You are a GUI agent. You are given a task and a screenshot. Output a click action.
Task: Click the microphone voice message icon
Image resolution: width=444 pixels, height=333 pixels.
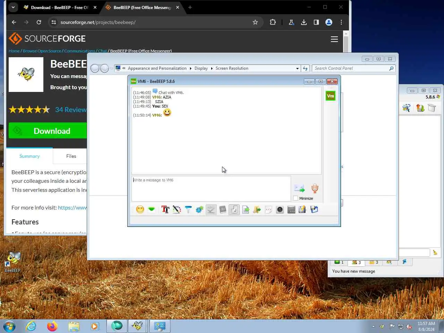point(315,188)
